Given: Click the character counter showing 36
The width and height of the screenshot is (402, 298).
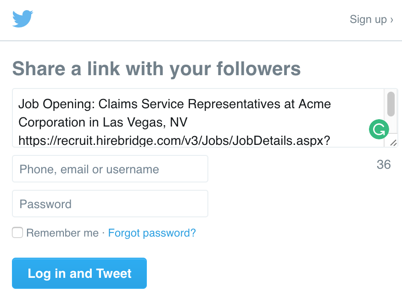Looking at the screenshot, I should (x=384, y=165).
